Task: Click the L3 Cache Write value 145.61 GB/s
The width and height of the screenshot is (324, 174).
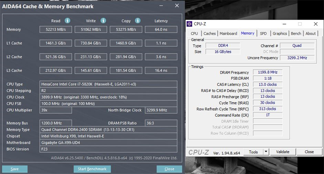Action: coord(91,70)
